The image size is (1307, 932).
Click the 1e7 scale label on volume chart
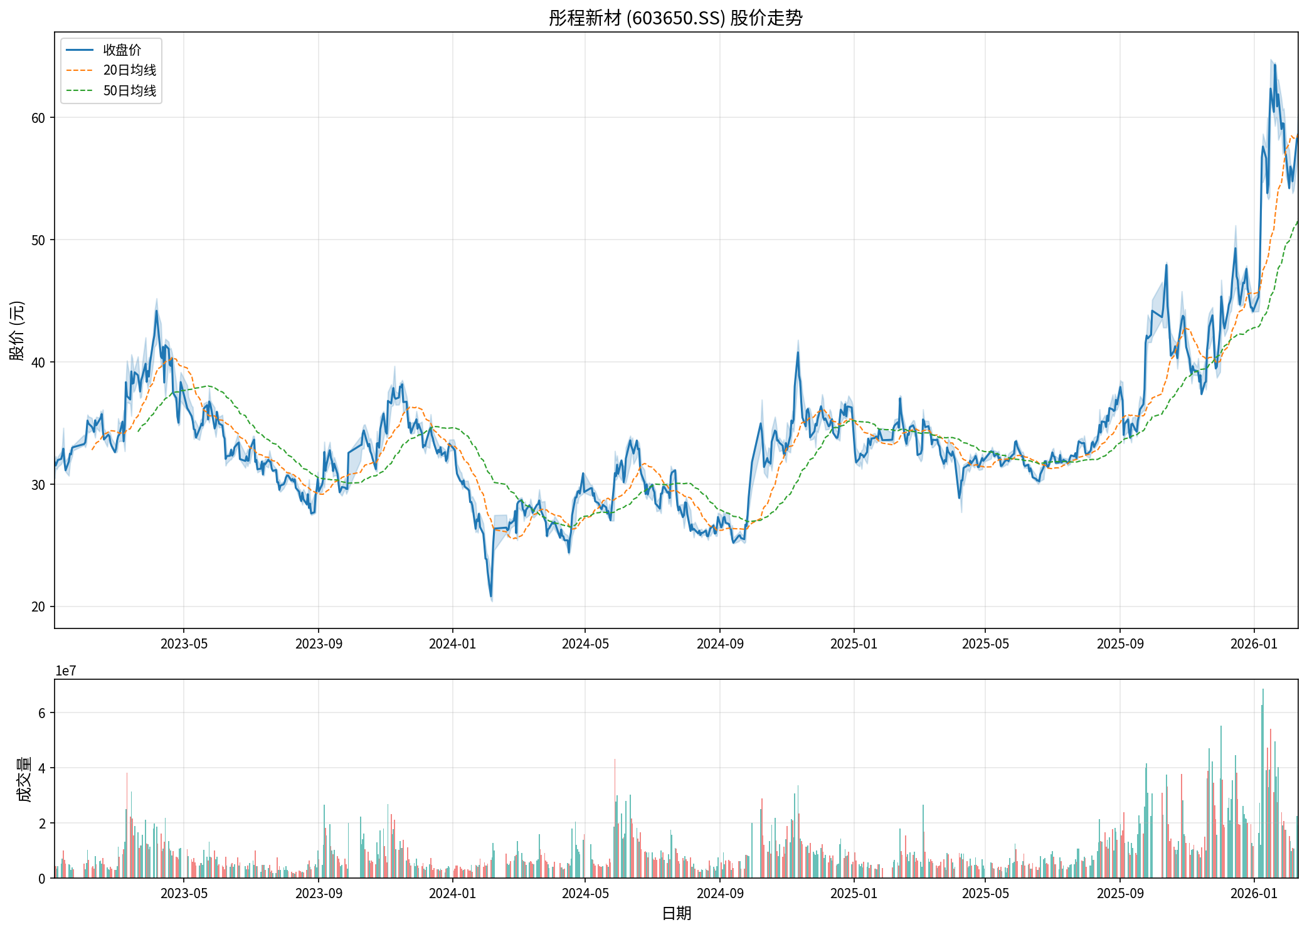pos(66,671)
